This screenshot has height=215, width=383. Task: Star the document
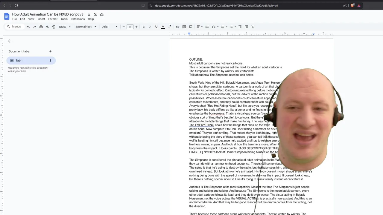coord(89,14)
